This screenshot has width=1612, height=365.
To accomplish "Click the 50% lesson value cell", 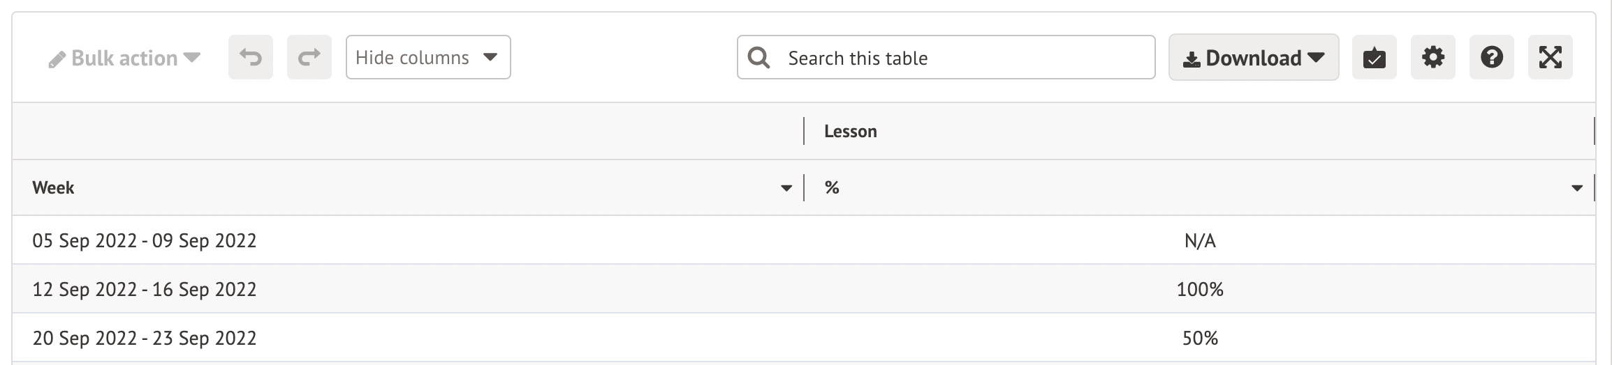I will pyautogui.click(x=1199, y=339).
